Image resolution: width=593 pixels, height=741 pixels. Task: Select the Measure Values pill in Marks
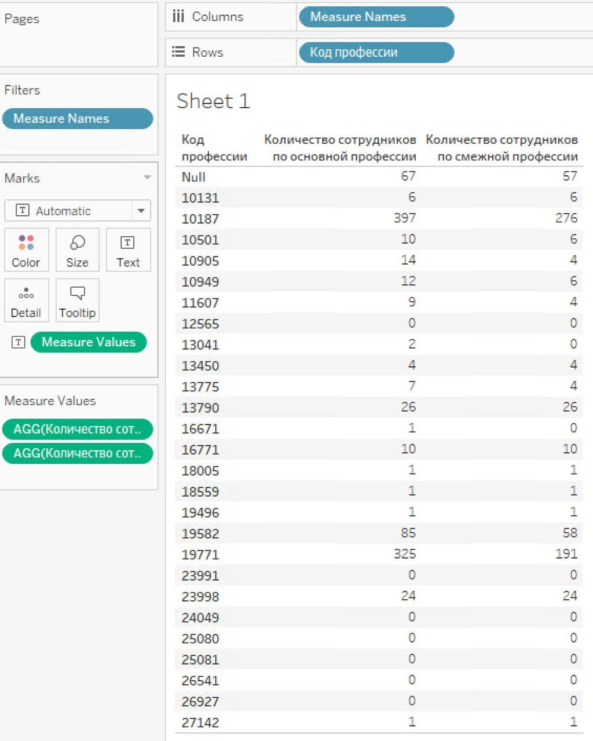pos(89,342)
